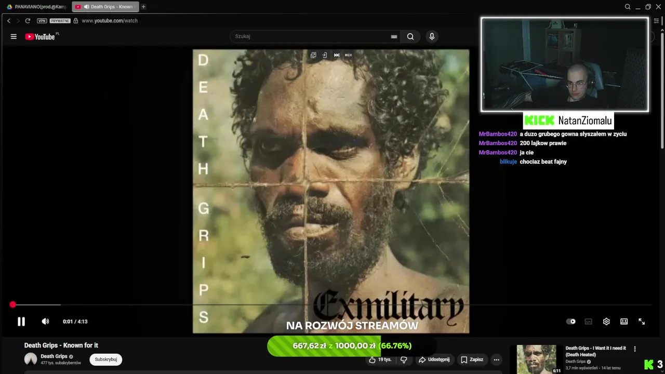Pause the video with the pause button
This screenshot has width=665, height=374.
pos(21,322)
